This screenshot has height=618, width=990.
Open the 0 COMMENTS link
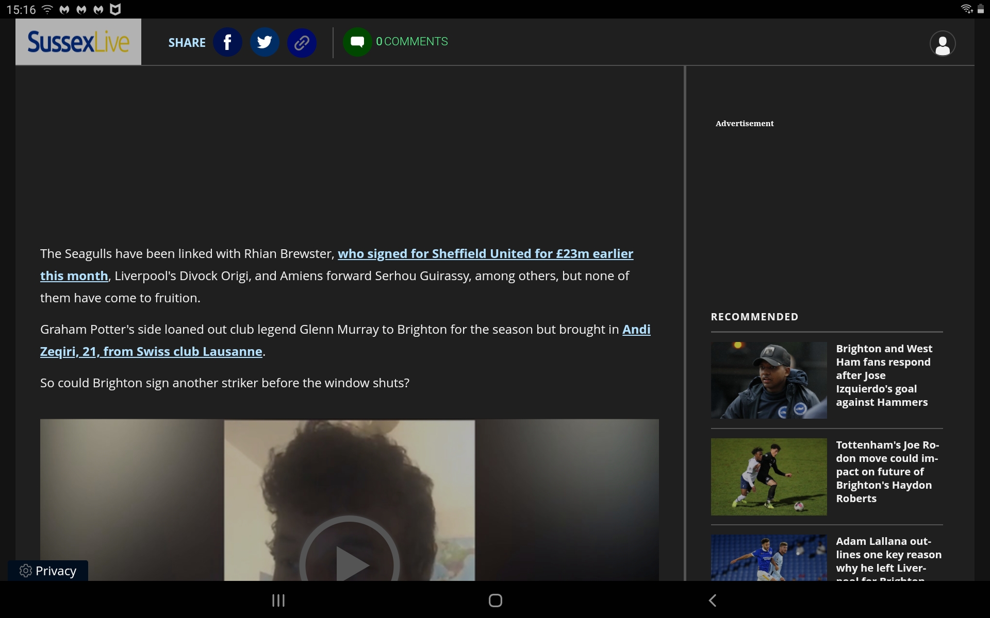pos(412,42)
